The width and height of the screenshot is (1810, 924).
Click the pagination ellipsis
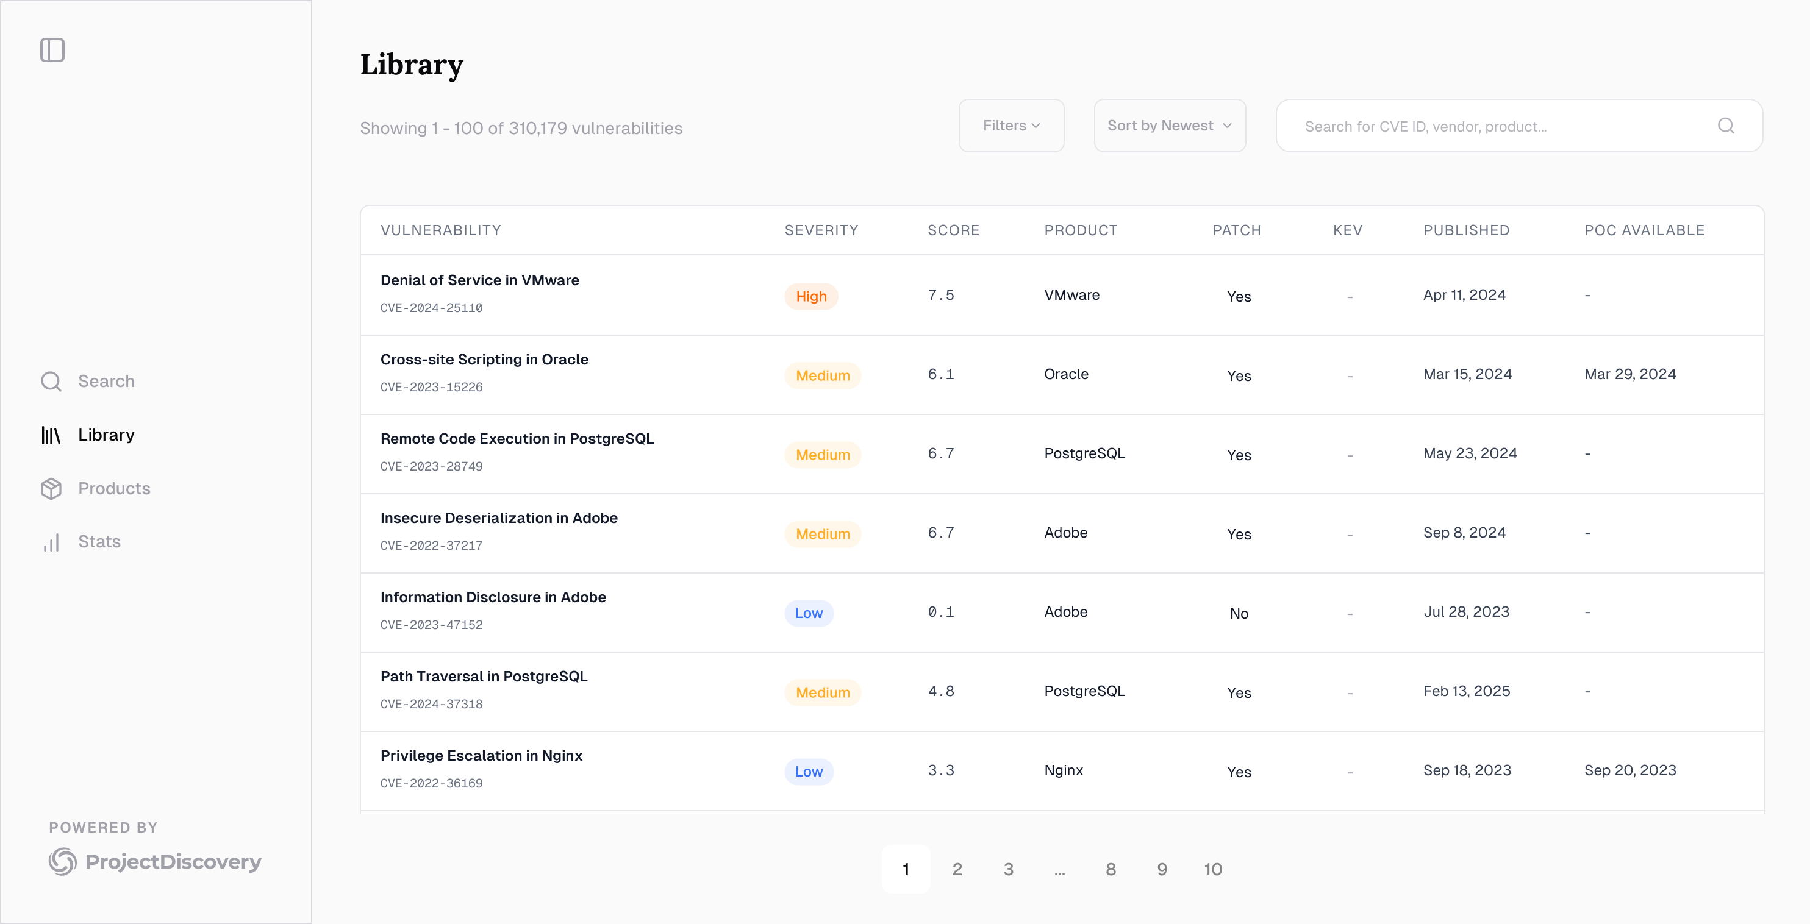[1059, 869]
